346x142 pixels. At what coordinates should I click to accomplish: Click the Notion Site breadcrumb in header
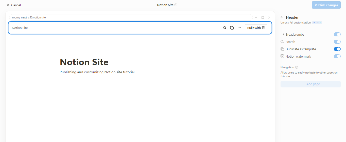[x=20, y=28]
